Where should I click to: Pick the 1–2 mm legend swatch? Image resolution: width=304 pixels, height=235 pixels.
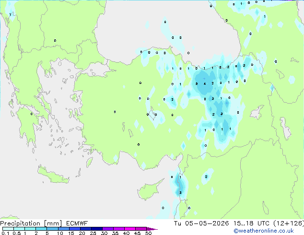[30, 229]
